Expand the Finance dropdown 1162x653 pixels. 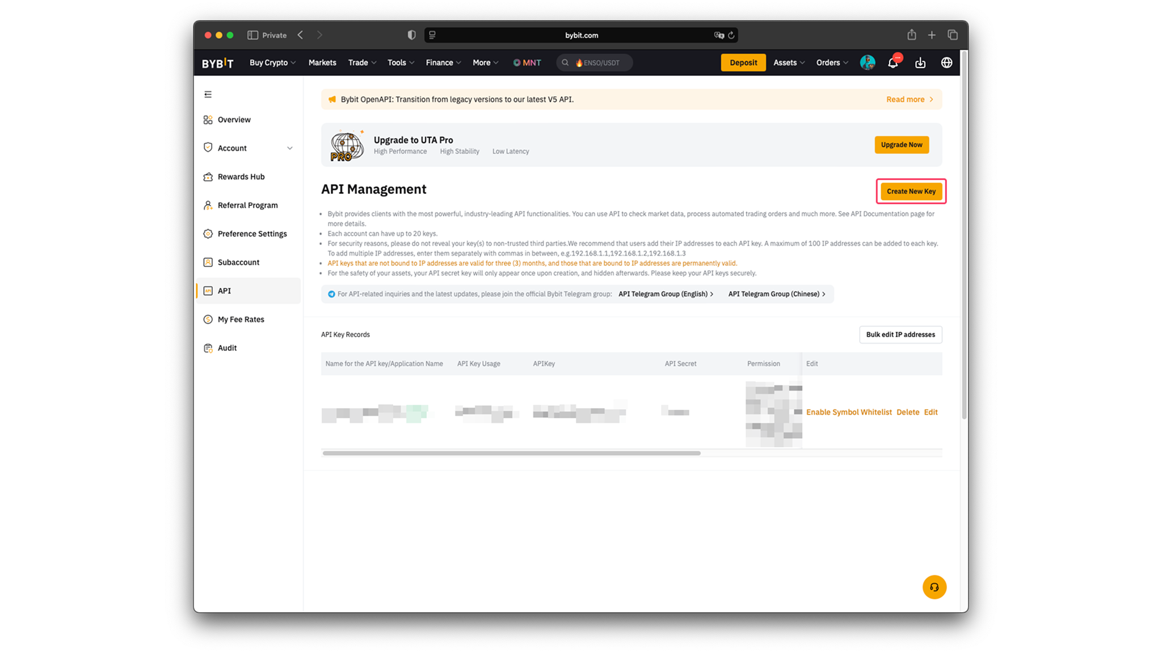(443, 63)
